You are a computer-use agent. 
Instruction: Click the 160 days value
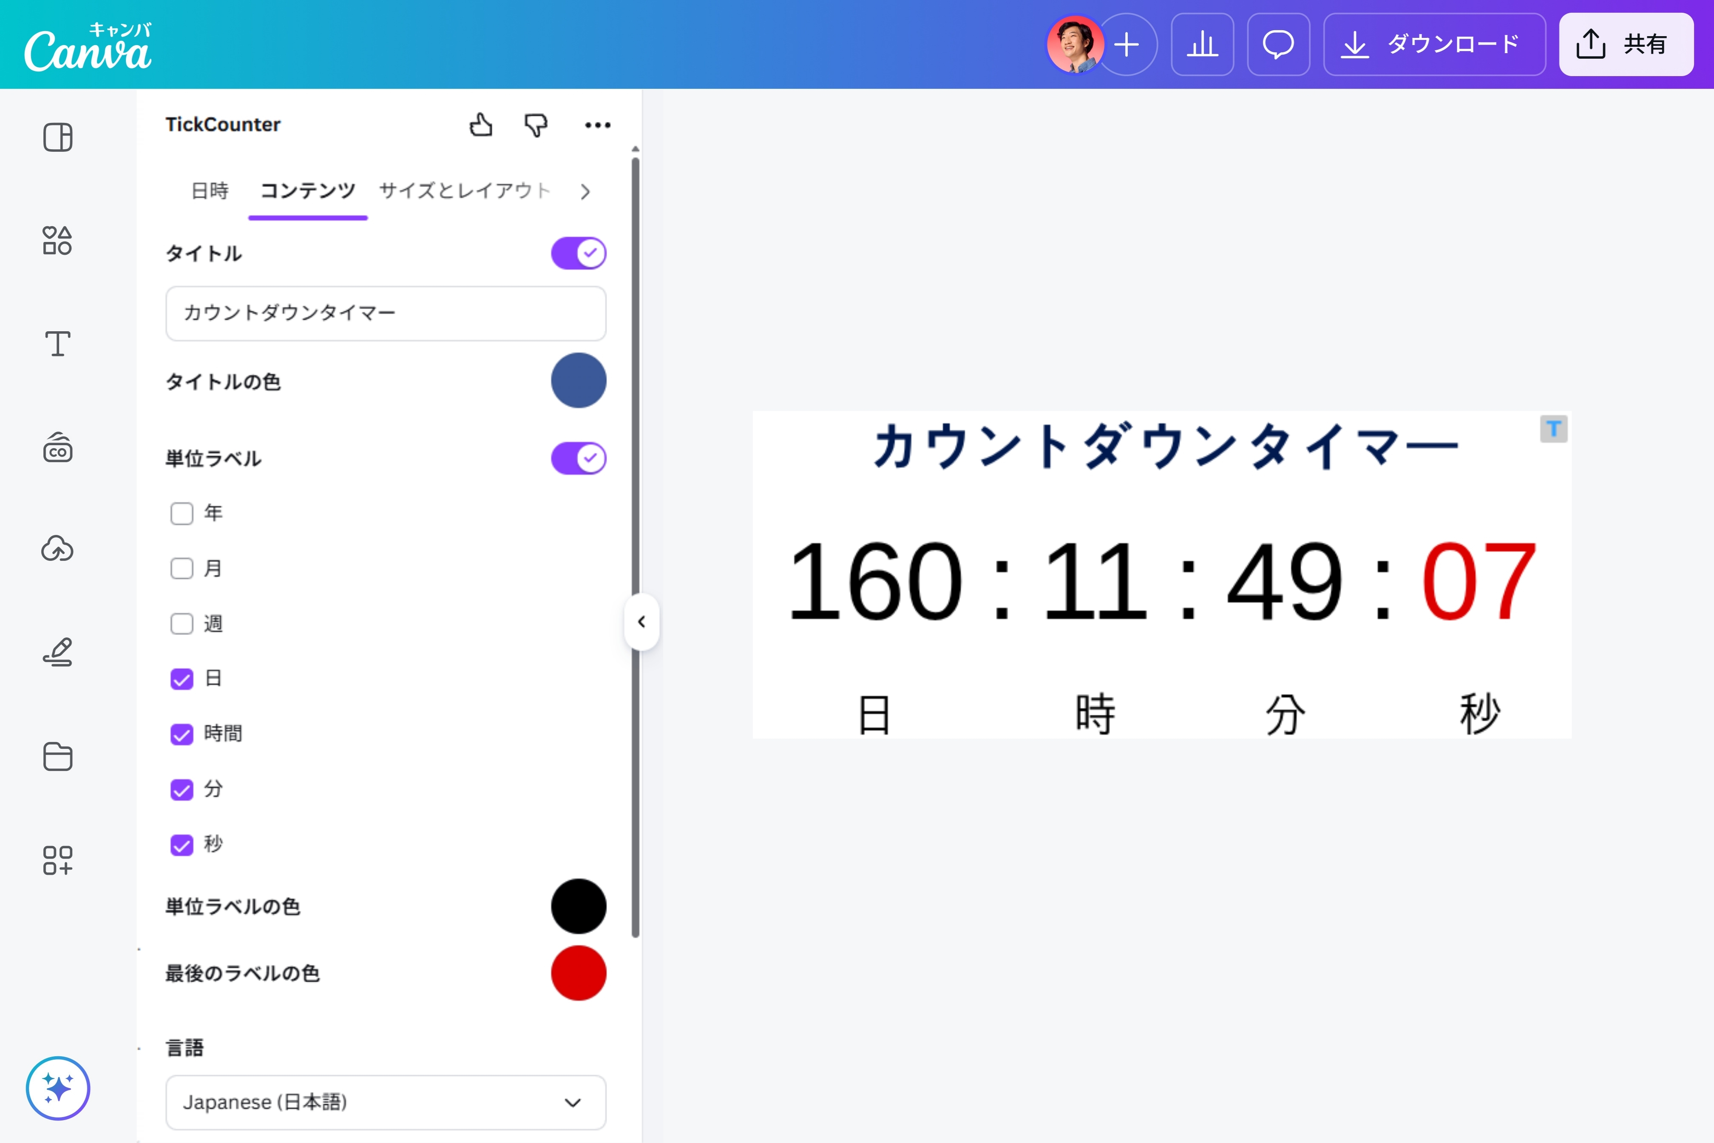pyautogui.click(x=875, y=581)
